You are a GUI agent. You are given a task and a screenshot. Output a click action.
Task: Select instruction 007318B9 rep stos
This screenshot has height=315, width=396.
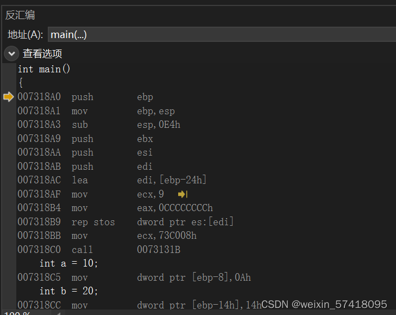(x=125, y=222)
